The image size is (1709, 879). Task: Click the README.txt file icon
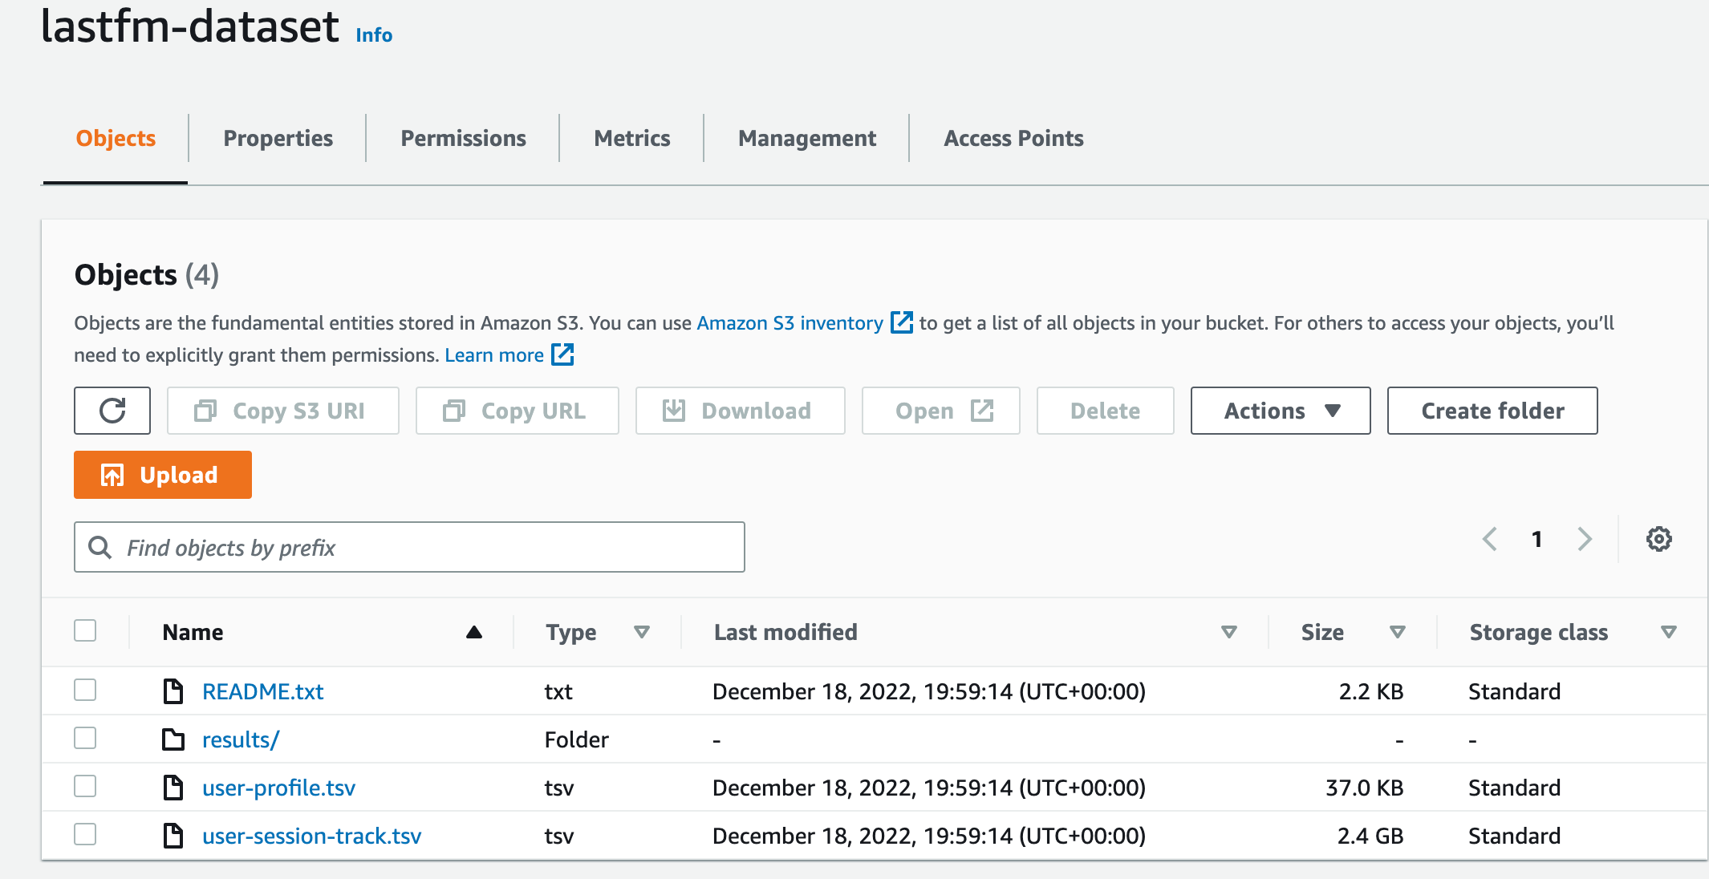(173, 691)
